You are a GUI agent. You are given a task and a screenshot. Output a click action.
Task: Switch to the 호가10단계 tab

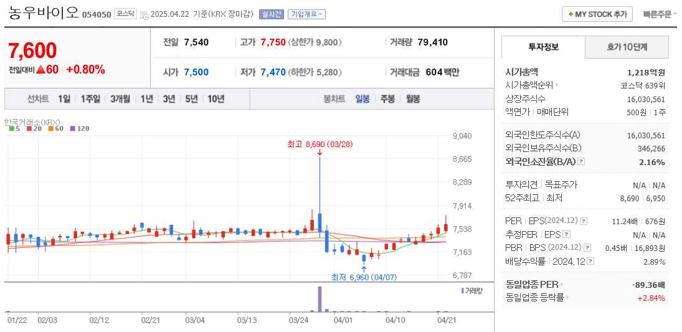click(627, 47)
